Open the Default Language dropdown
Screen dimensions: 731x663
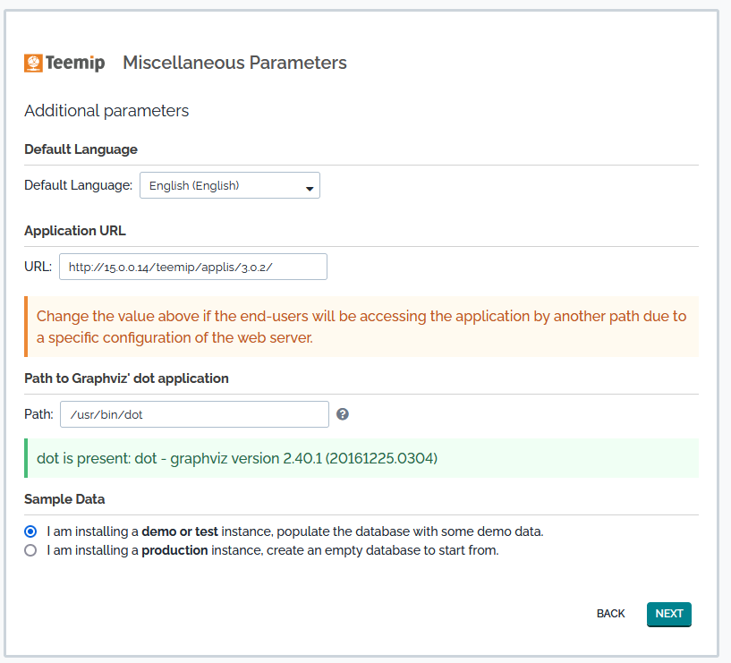coord(229,185)
